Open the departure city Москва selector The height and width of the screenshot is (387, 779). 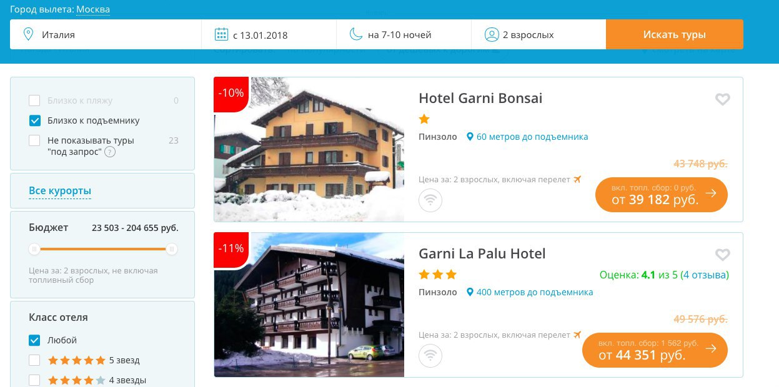pyautogui.click(x=93, y=10)
